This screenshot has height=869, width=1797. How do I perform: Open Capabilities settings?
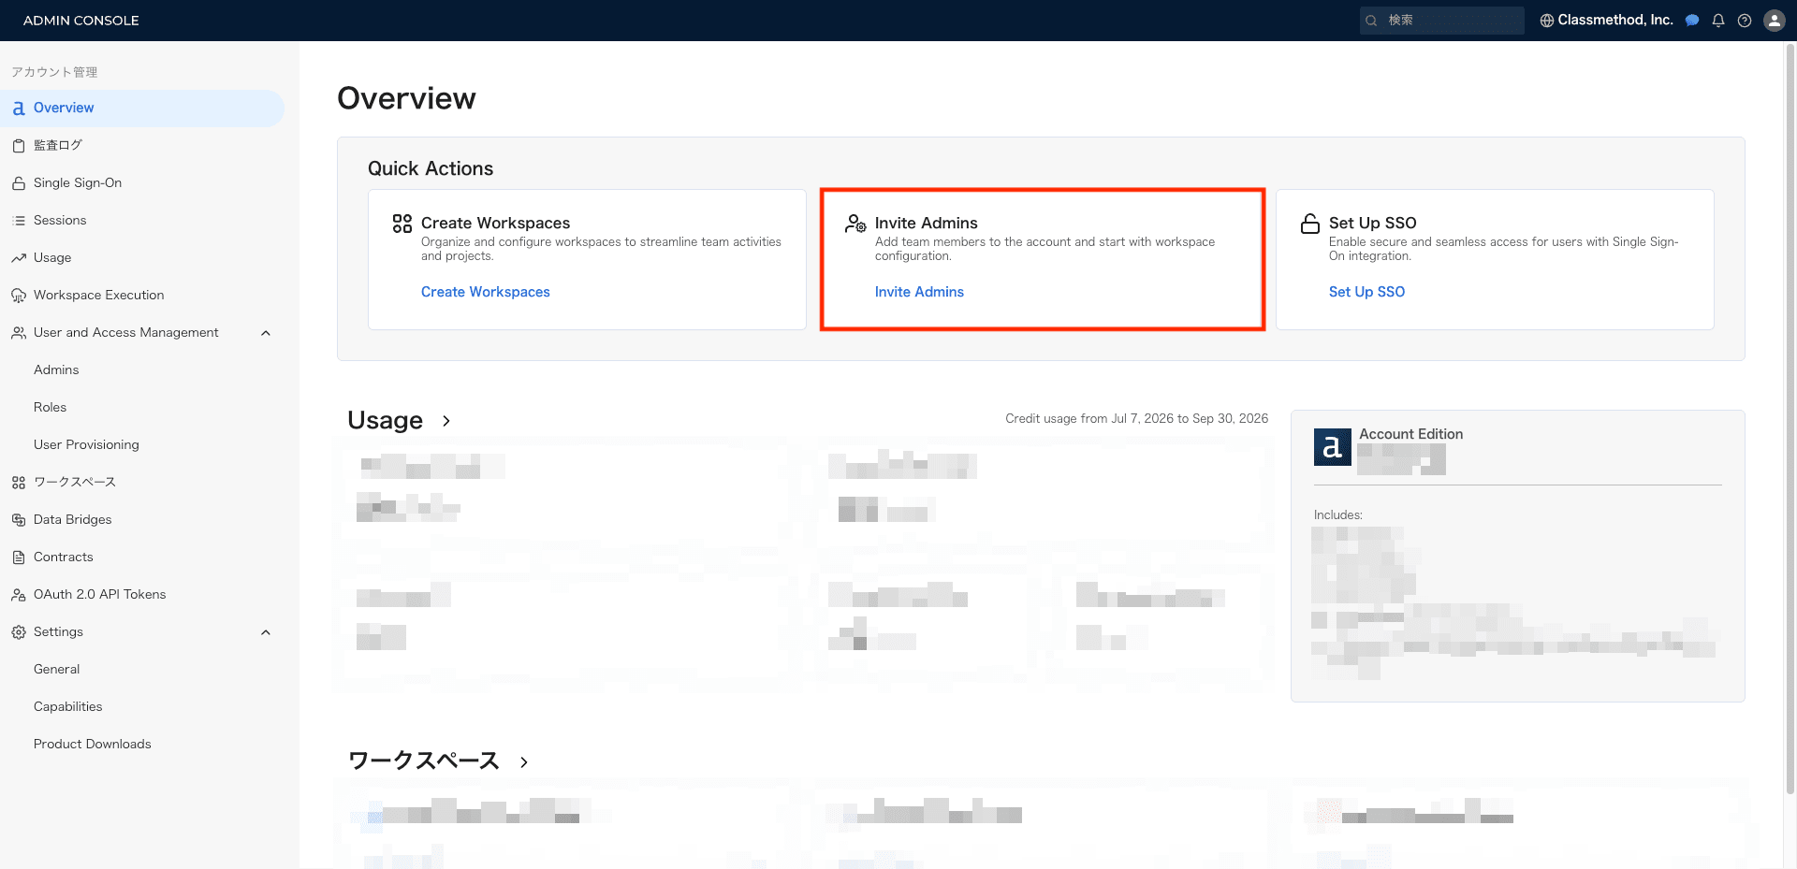click(67, 706)
